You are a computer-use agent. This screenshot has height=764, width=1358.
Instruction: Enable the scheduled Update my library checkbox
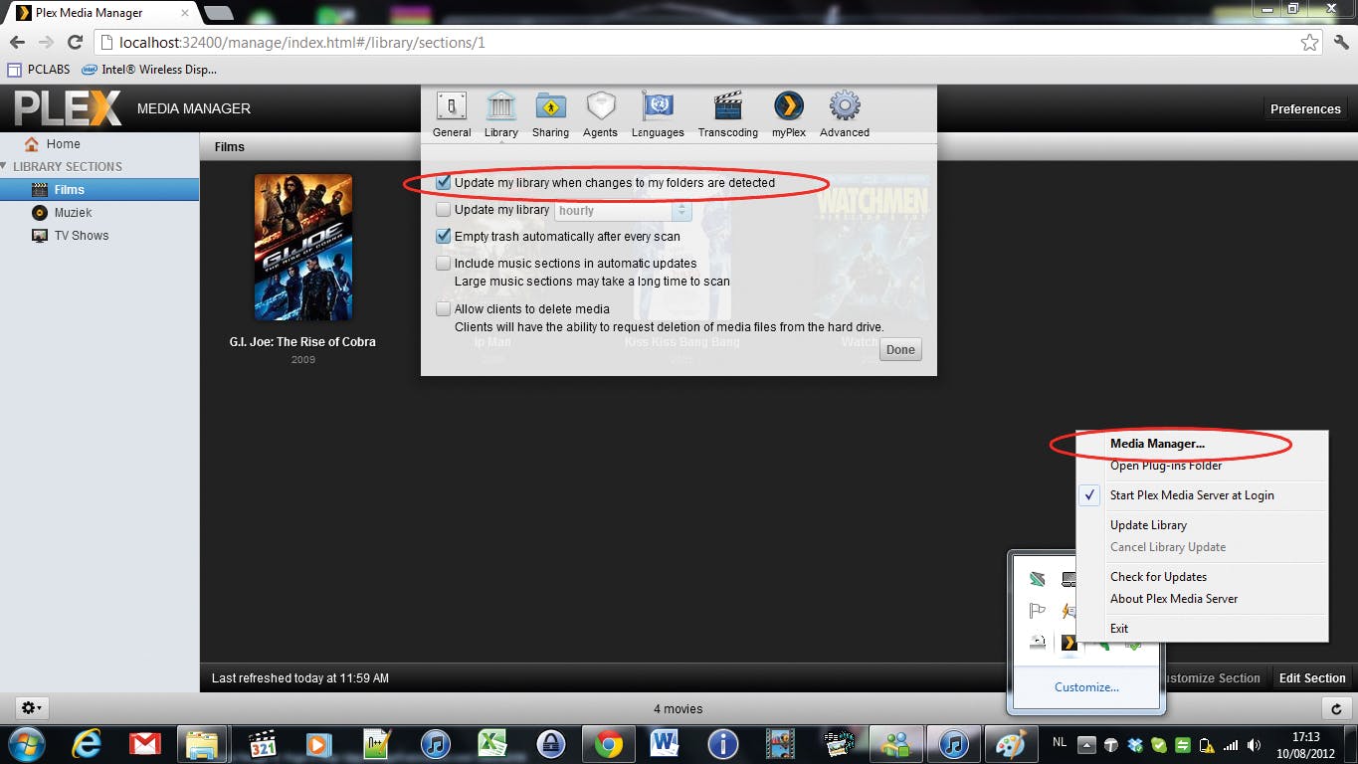coord(444,210)
